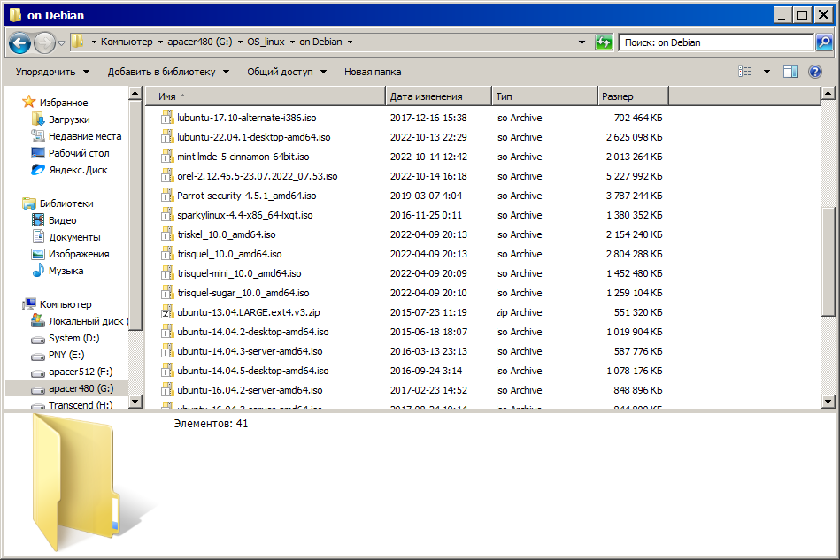Click icon of trisquel-sugar_10.0_amd64.iso

(167, 293)
